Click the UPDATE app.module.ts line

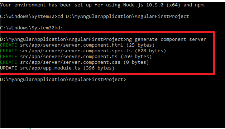(57, 68)
